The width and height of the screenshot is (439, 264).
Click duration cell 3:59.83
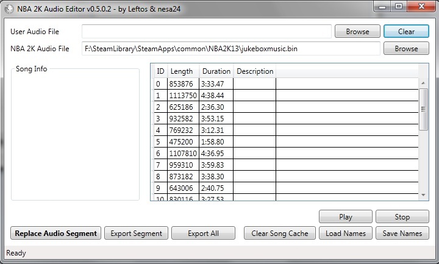pos(216,165)
